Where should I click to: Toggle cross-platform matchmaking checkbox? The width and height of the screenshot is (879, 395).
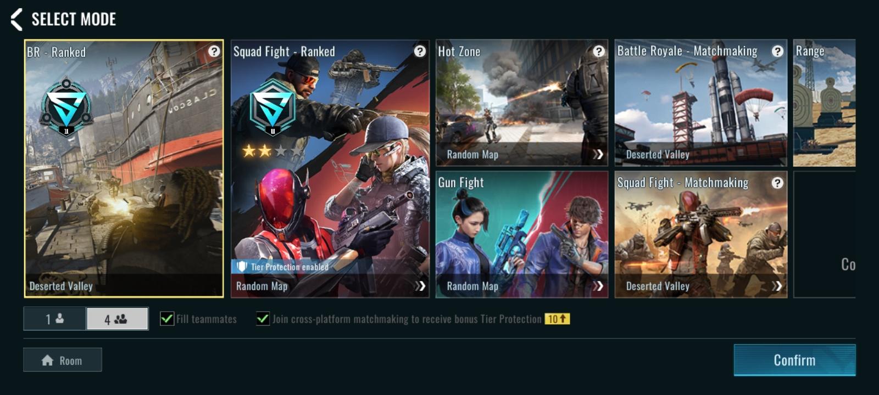click(263, 319)
